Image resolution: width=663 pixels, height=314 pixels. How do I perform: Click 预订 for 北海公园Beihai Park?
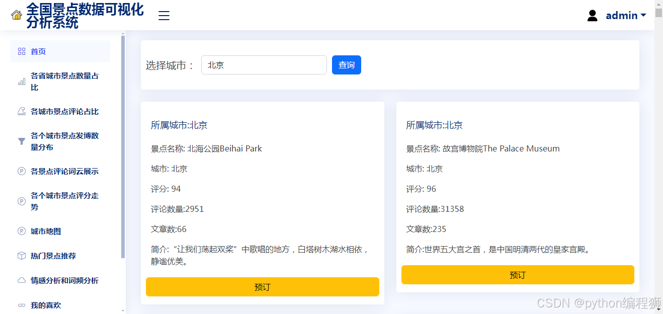tap(262, 287)
